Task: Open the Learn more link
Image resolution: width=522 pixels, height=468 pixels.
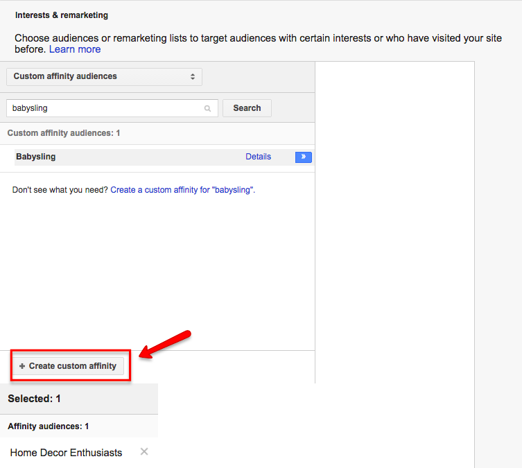Action: tap(75, 49)
